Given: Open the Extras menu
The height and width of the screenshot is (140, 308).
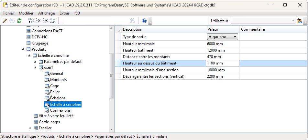Looking at the screenshot, I should point(65,13).
